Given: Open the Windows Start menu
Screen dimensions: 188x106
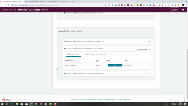Looking at the screenshot, I should click(2, 104).
